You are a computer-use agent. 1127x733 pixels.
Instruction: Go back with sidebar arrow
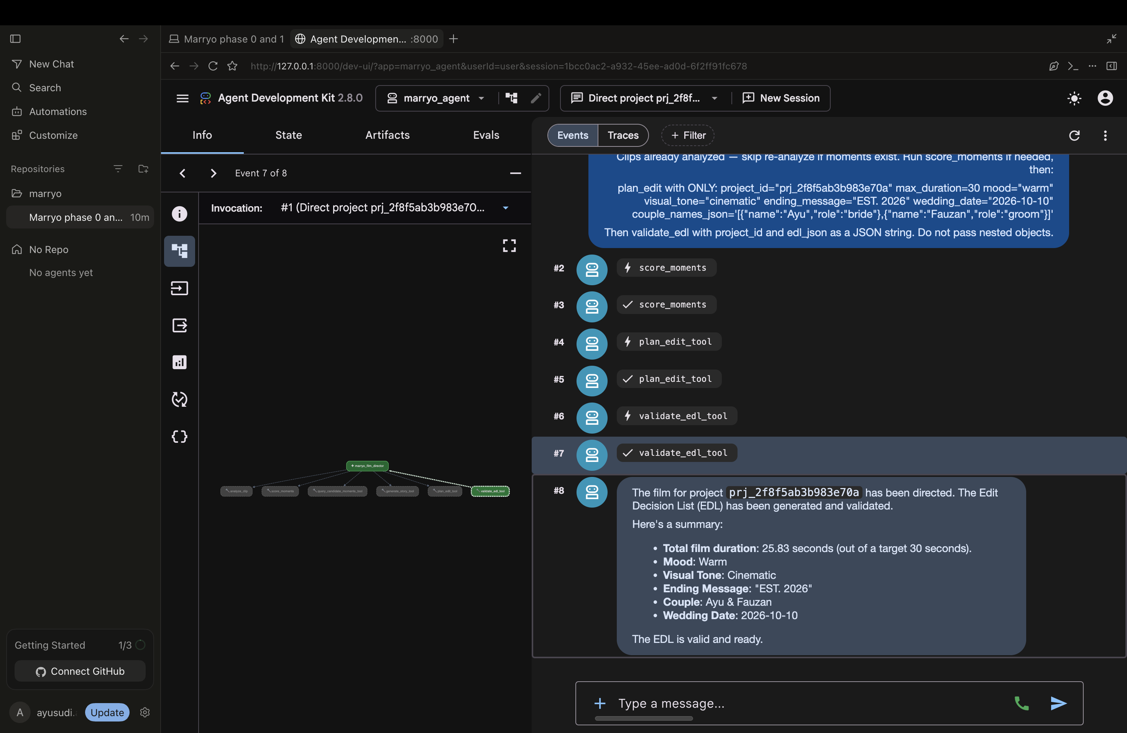(124, 38)
